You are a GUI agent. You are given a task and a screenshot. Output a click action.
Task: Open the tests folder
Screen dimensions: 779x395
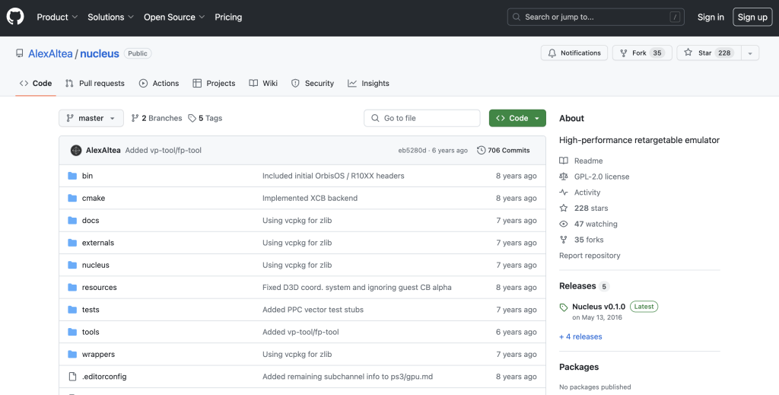coord(91,310)
